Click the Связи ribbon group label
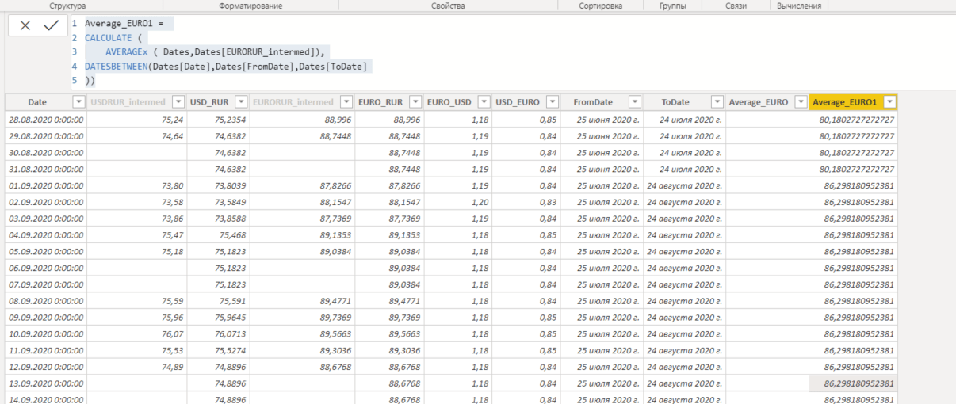 pyautogui.click(x=736, y=6)
